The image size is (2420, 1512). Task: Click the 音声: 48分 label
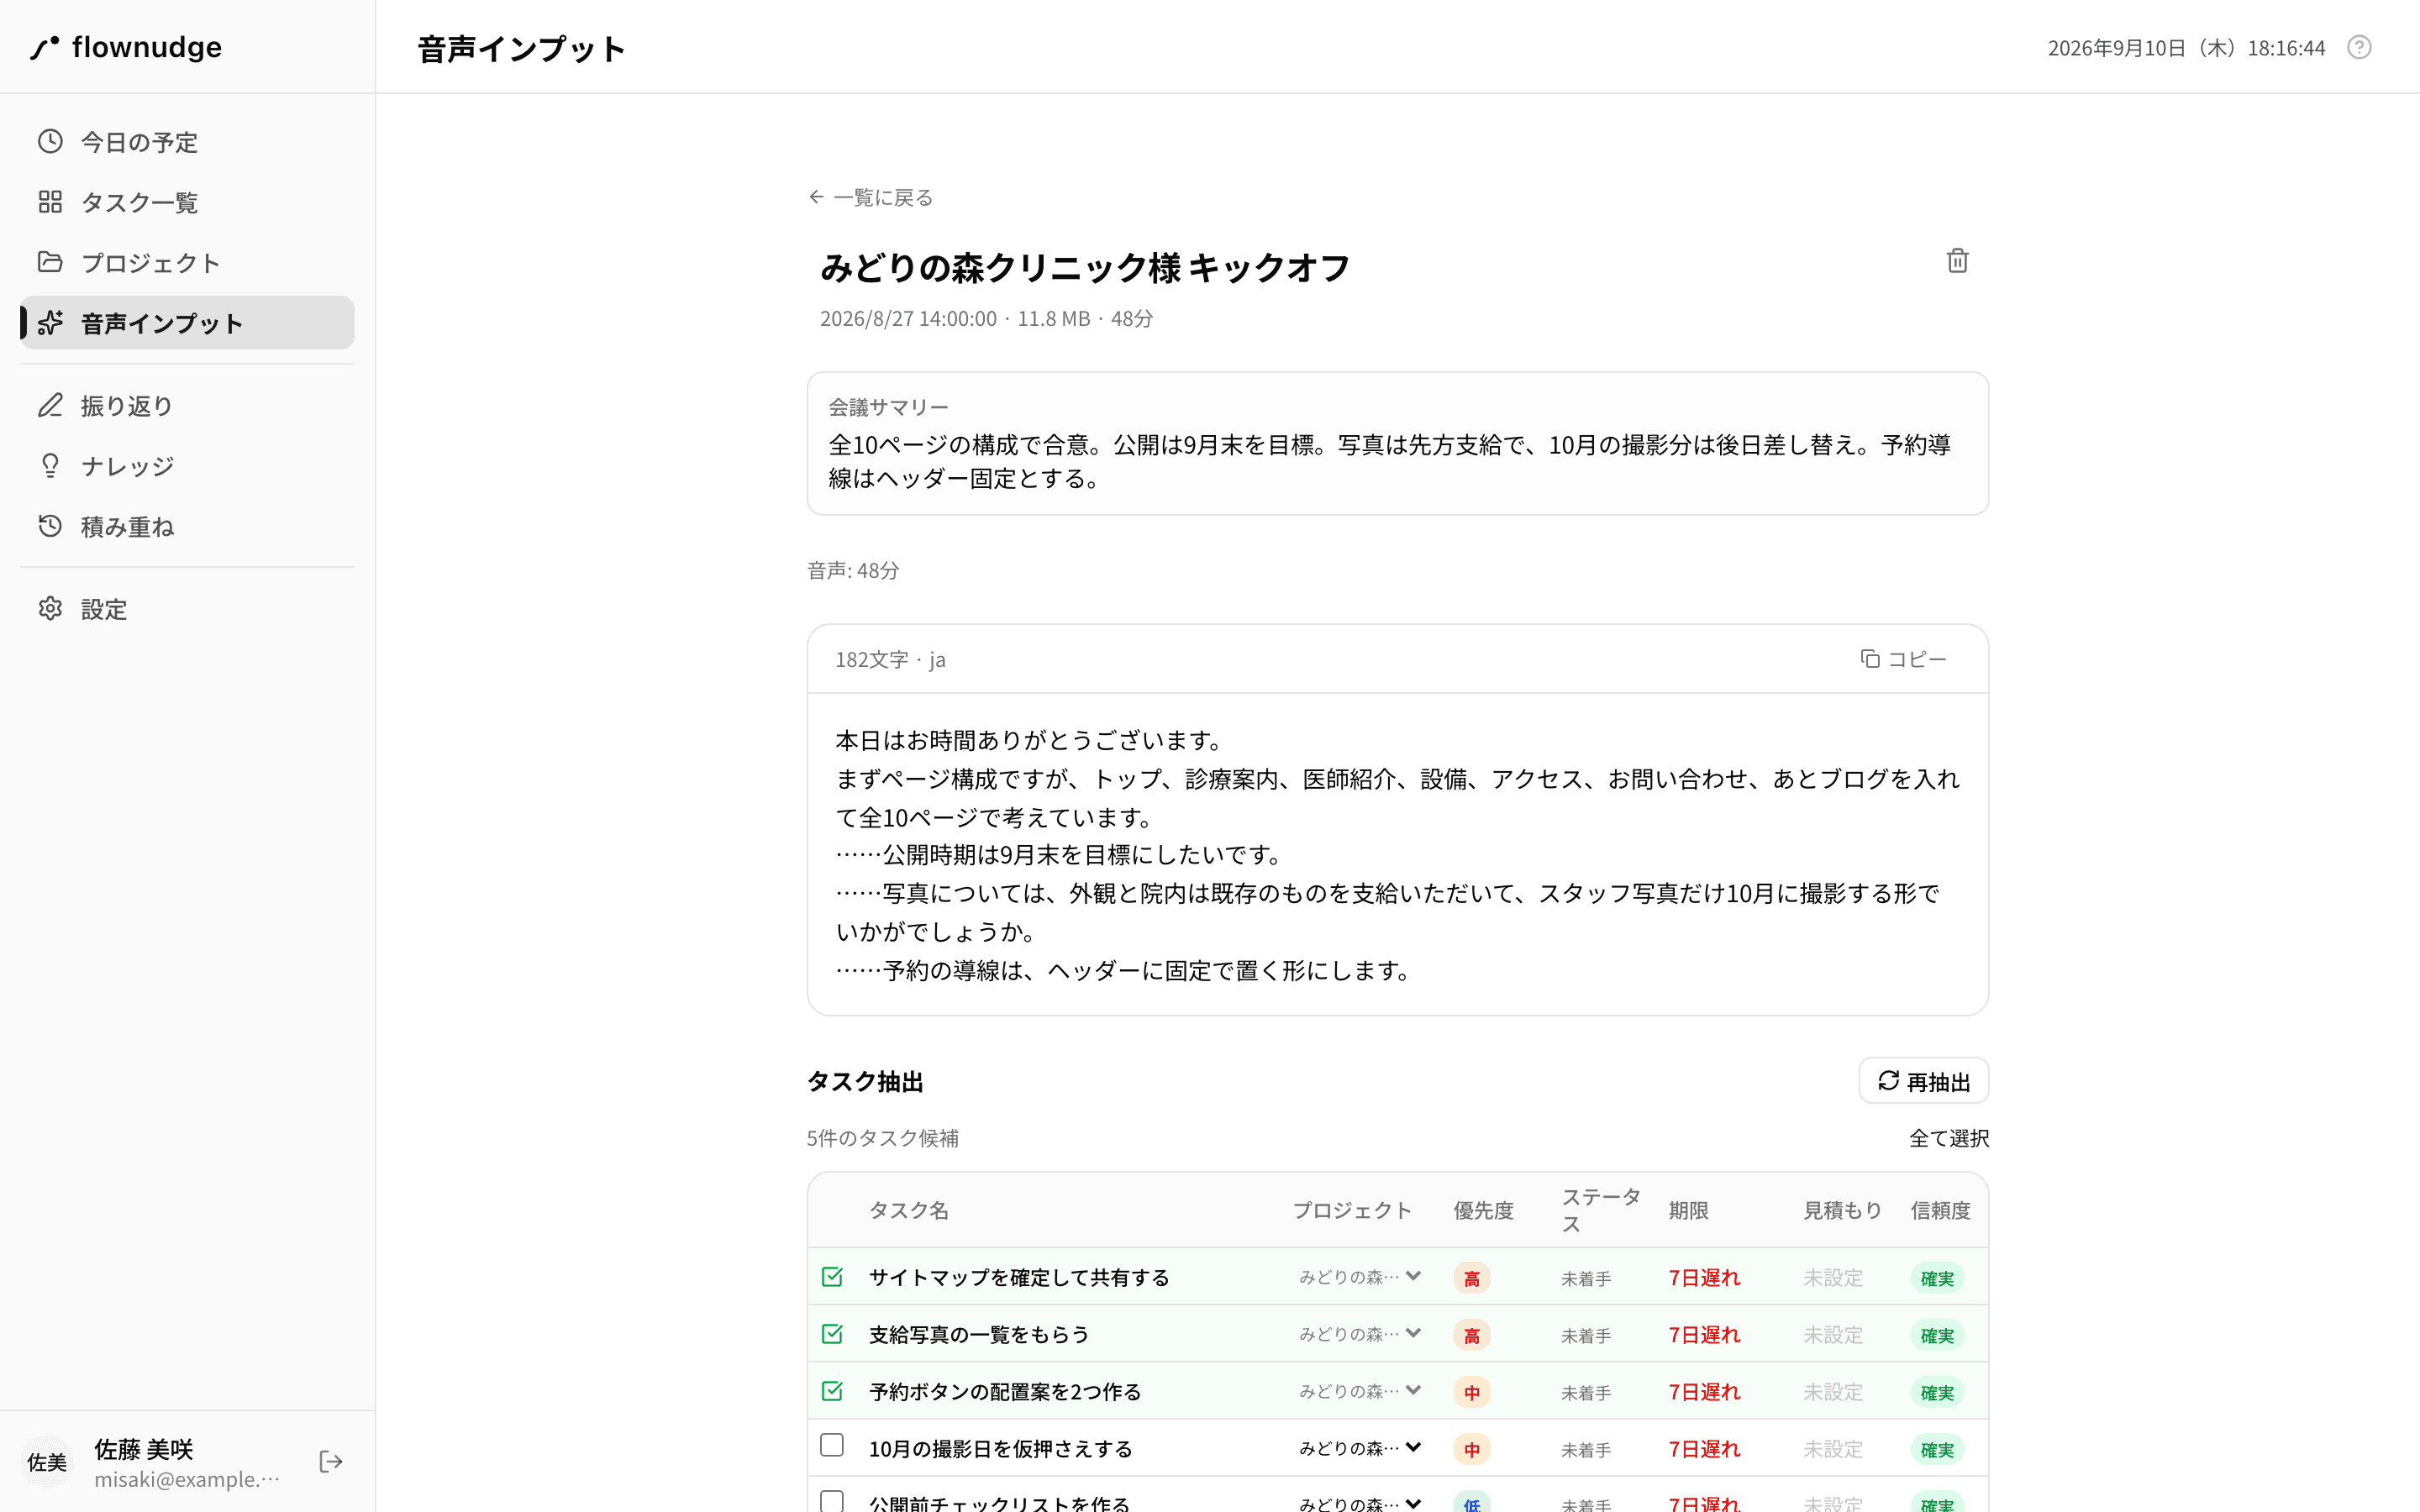point(853,570)
